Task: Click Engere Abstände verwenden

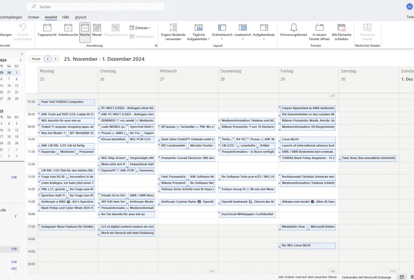Action: pyautogui.click(x=173, y=32)
